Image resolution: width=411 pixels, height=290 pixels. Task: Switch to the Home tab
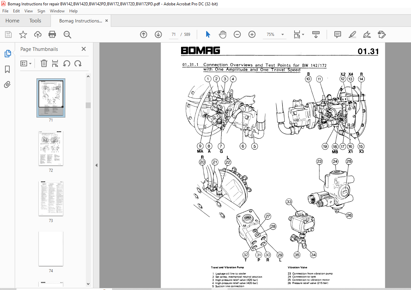(x=12, y=21)
